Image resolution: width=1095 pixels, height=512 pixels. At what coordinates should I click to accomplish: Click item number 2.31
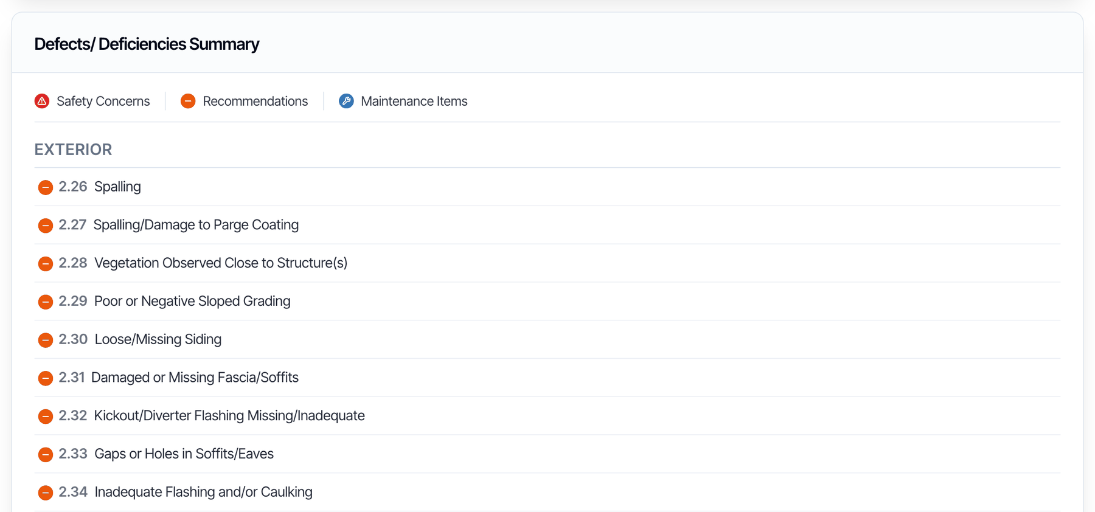(72, 378)
